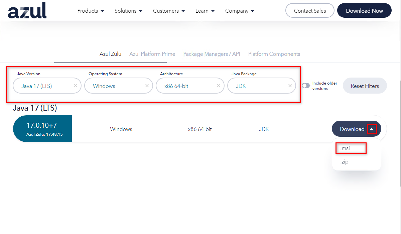Open the Operating System dropdown
The width and height of the screenshot is (401, 234).
pyautogui.click(x=119, y=86)
